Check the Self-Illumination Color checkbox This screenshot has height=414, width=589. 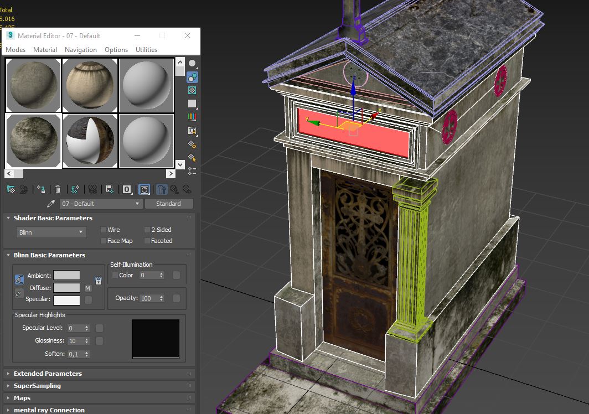[115, 275]
